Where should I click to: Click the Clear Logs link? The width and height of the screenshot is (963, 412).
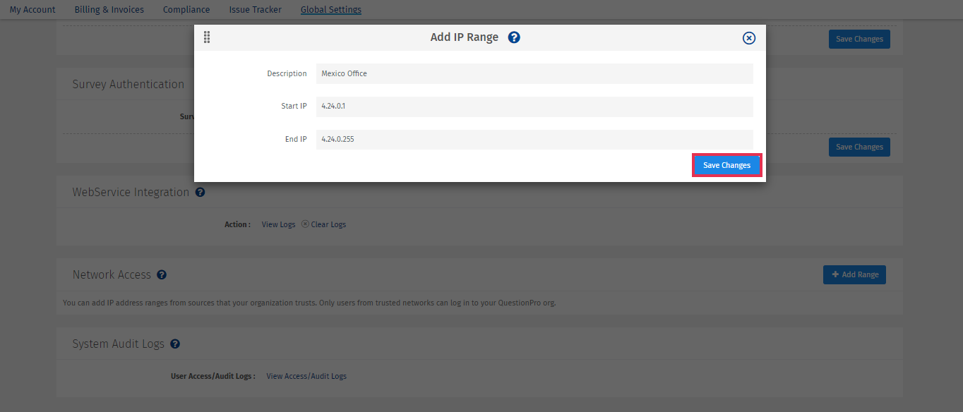click(328, 224)
